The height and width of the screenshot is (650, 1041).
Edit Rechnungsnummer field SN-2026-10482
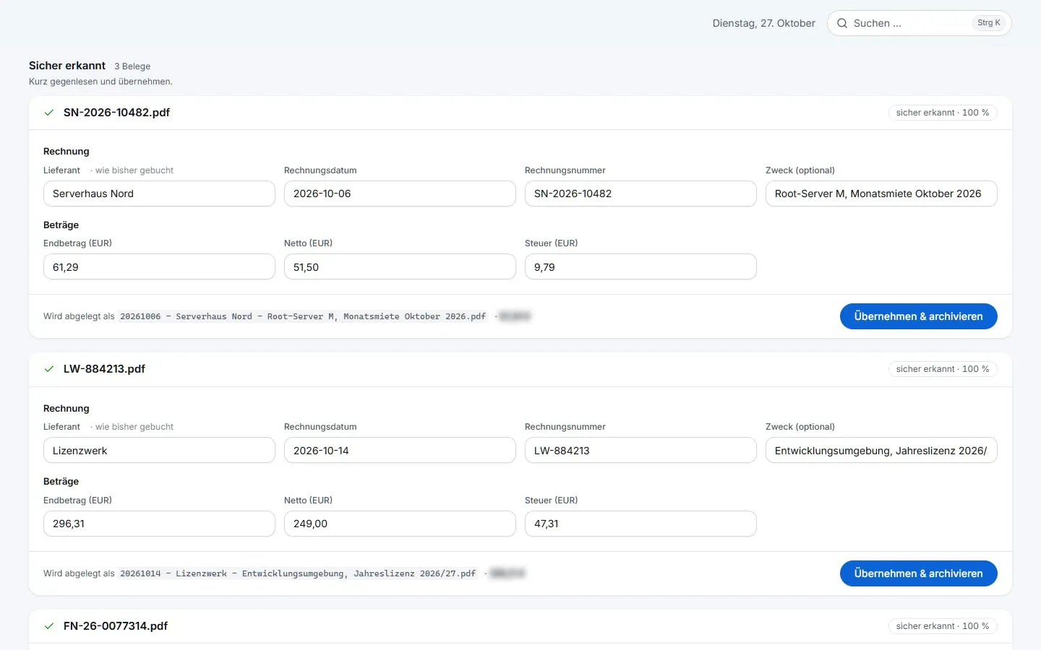coord(641,194)
